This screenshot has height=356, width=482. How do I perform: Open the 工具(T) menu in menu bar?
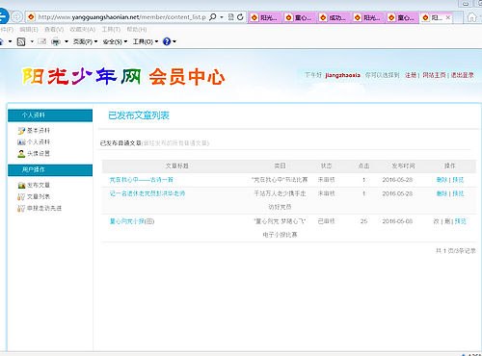[x=111, y=30]
